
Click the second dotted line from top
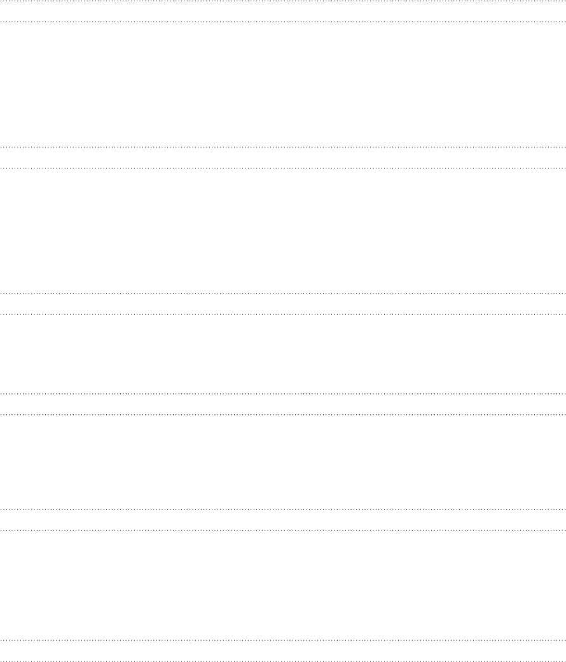[x=283, y=22]
